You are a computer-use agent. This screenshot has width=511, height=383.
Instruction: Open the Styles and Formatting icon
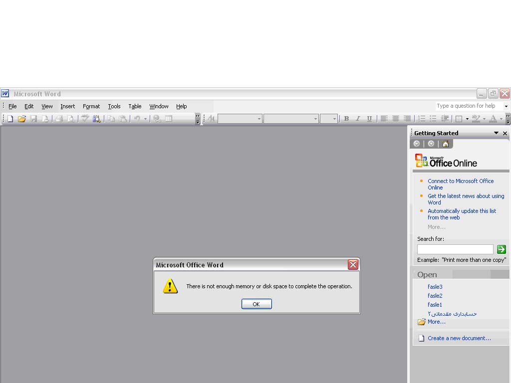[x=211, y=119]
